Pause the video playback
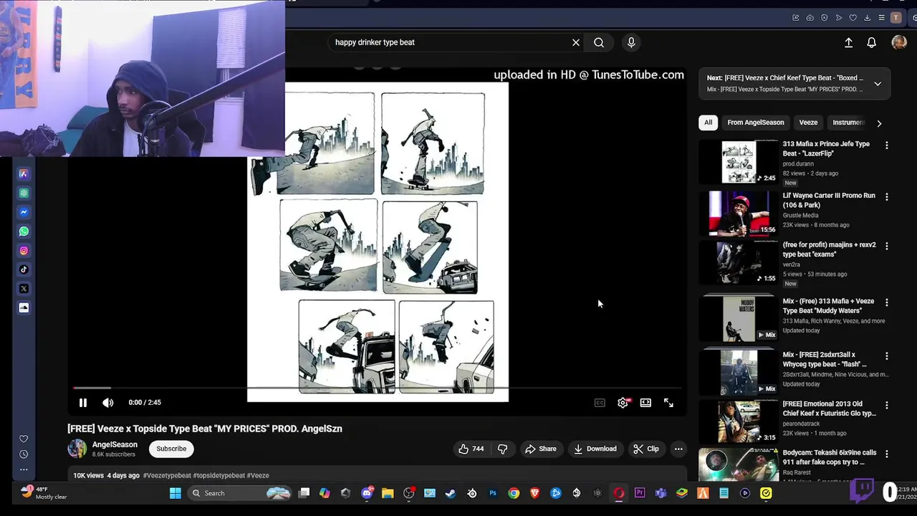Viewport: 917px width, 516px height. click(83, 403)
